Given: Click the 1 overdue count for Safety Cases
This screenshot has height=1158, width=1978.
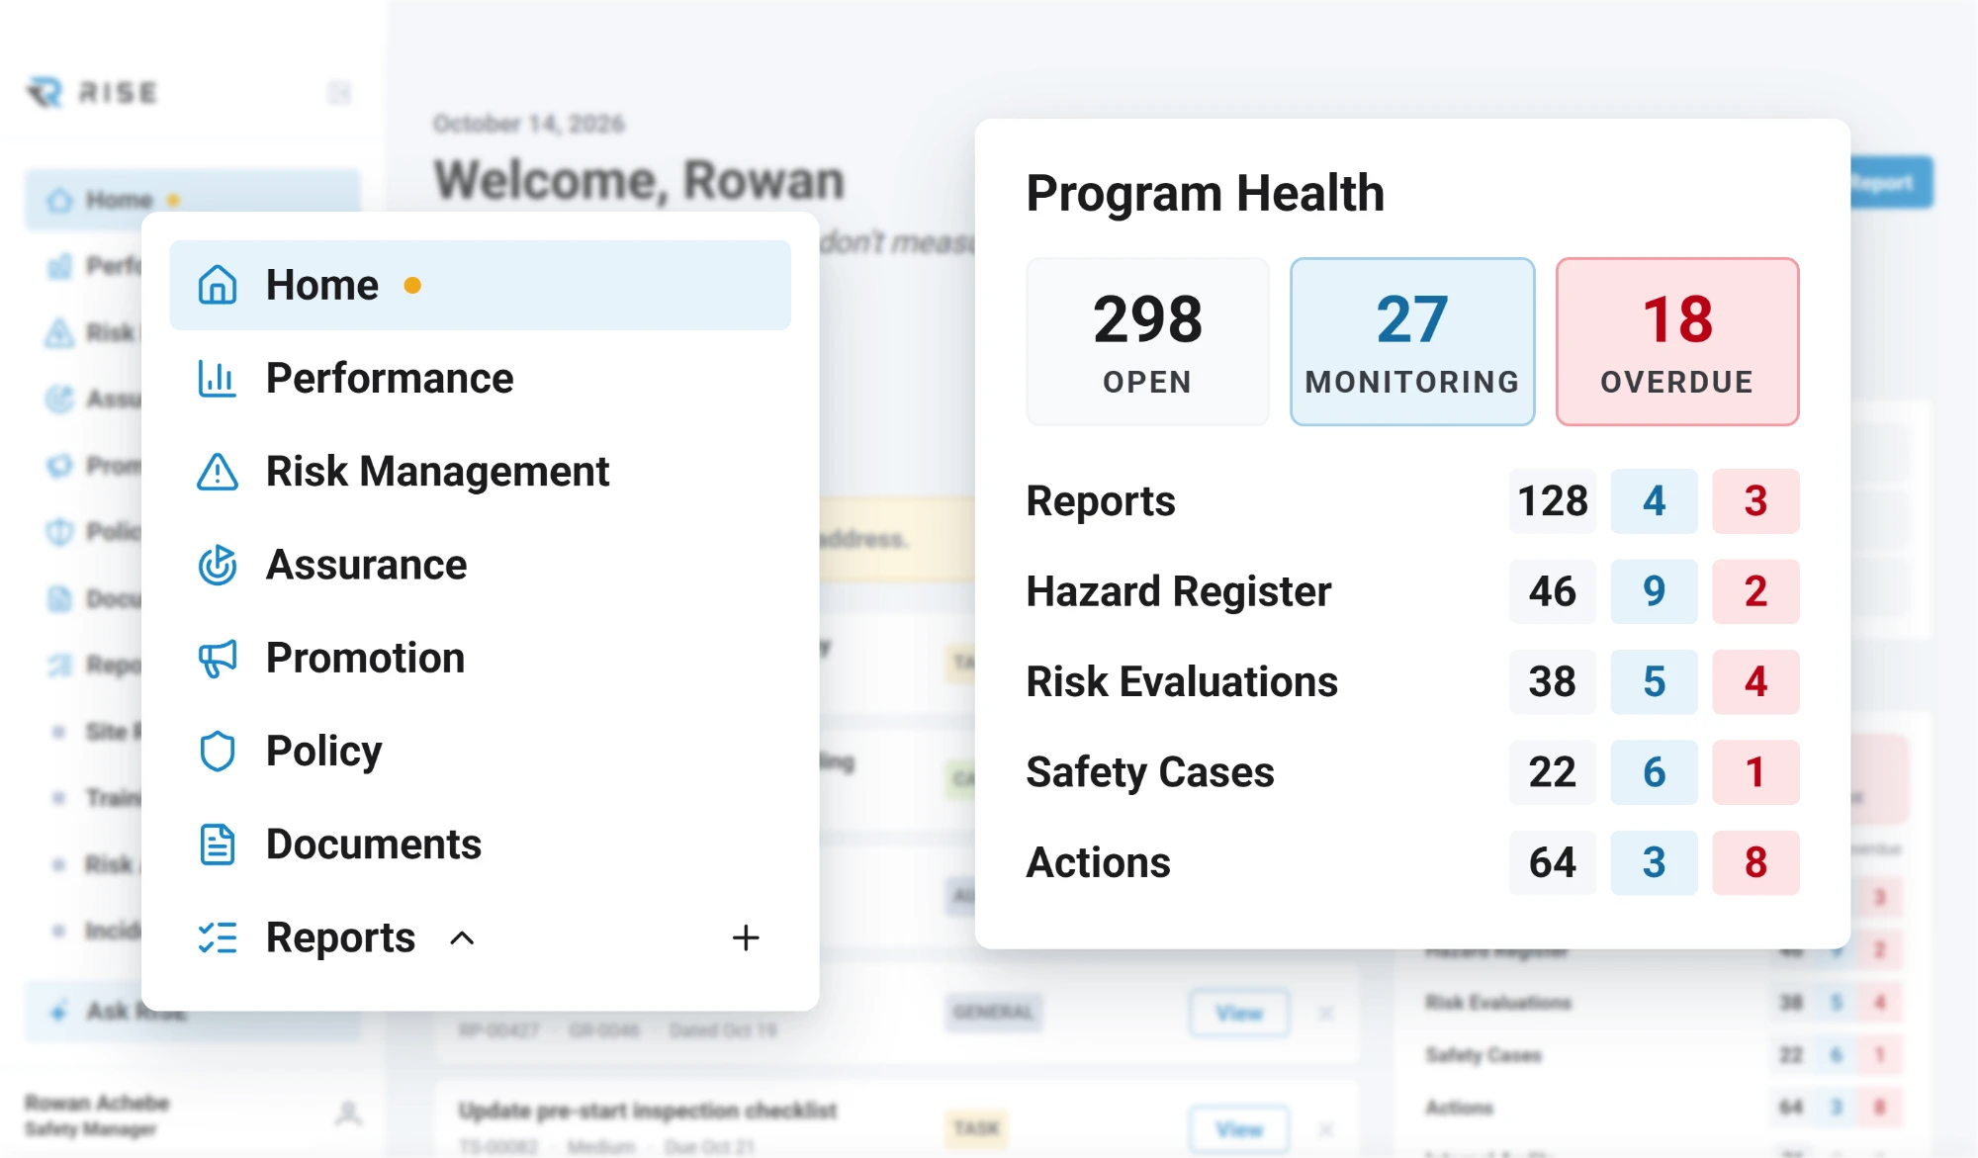Looking at the screenshot, I should click(1755, 771).
